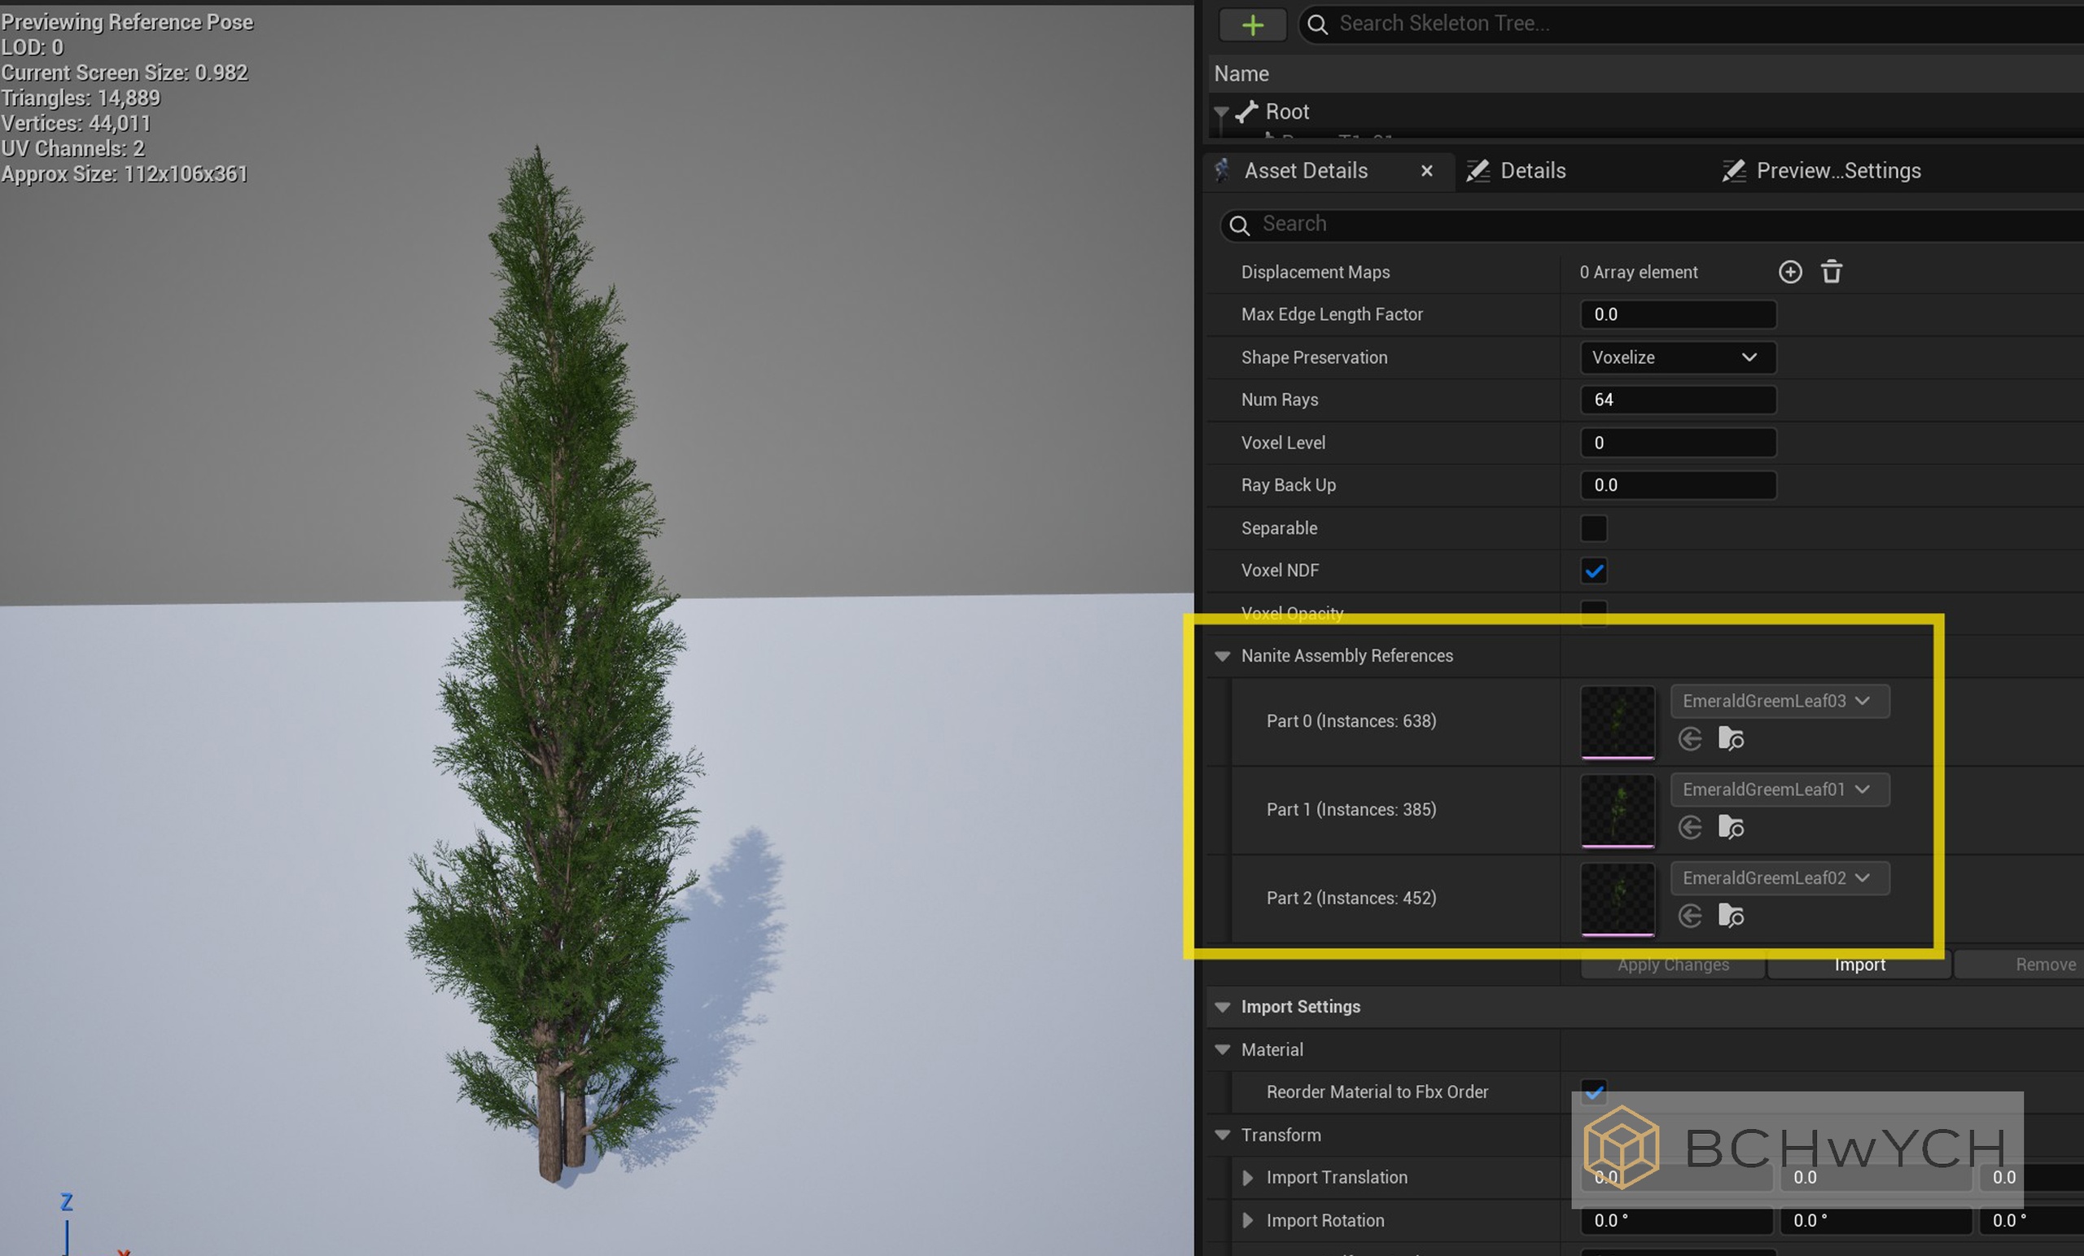Image resolution: width=2084 pixels, height=1256 pixels.
Task: Uncheck the Voxel NDF checkbox
Action: click(x=1593, y=571)
